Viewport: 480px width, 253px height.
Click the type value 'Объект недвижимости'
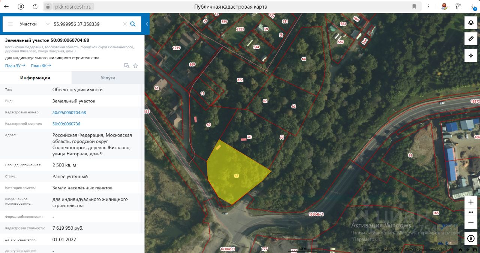point(78,90)
